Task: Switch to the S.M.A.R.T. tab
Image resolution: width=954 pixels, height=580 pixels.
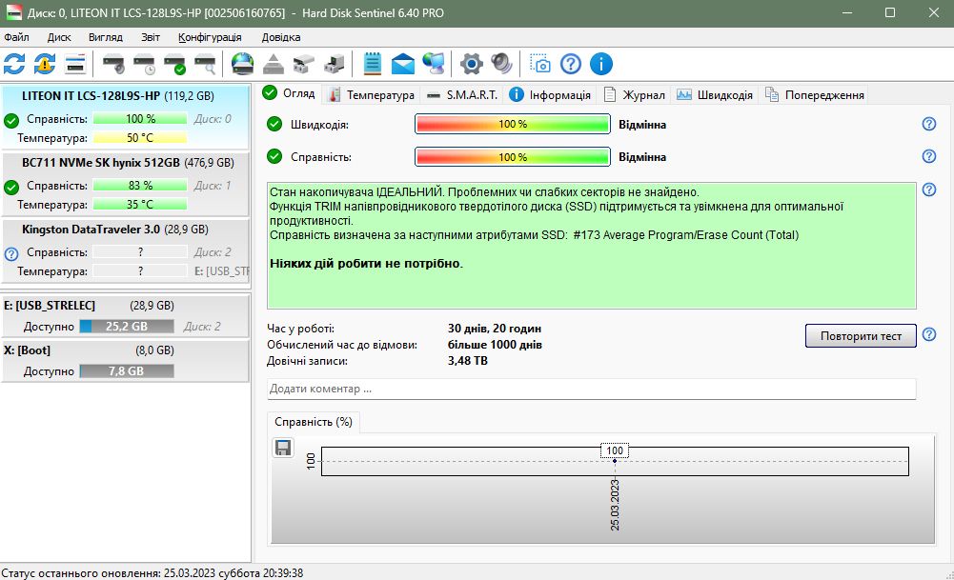Action: pos(462,95)
